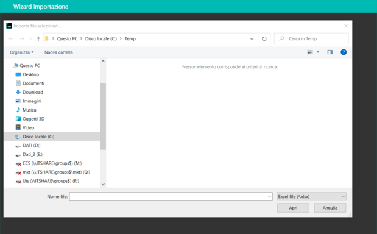The width and height of the screenshot is (377, 234).
Task: Click Annulla to cancel import
Action: [x=330, y=208]
